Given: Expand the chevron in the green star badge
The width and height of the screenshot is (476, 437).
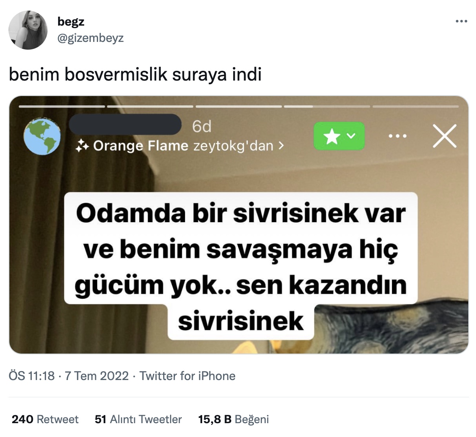Looking at the screenshot, I should click(351, 136).
